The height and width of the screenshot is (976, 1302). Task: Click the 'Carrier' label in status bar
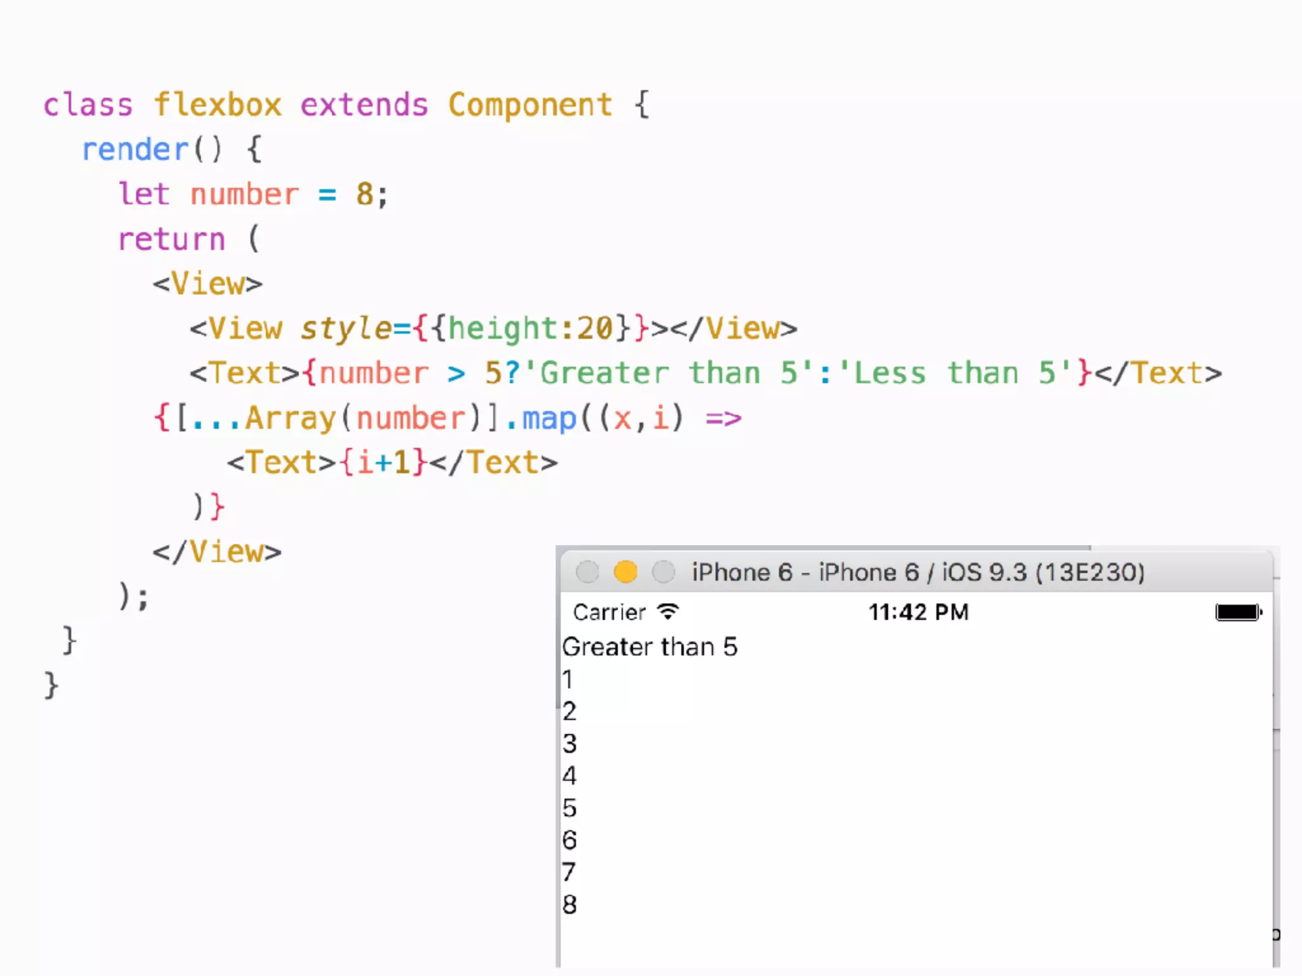coord(609,612)
